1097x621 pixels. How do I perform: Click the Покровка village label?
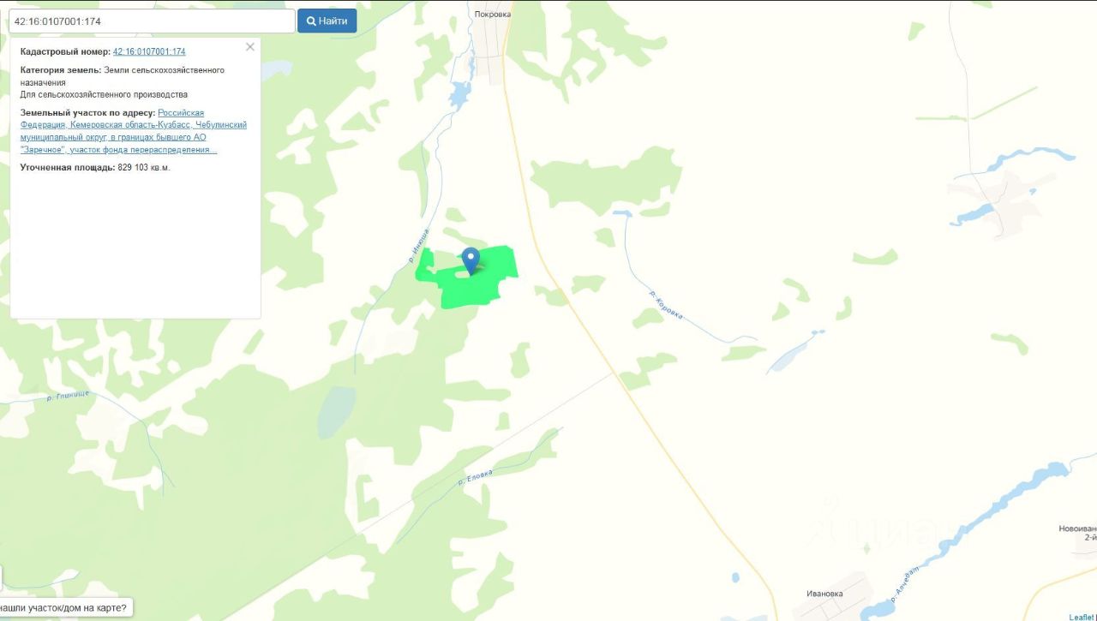tap(492, 14)
